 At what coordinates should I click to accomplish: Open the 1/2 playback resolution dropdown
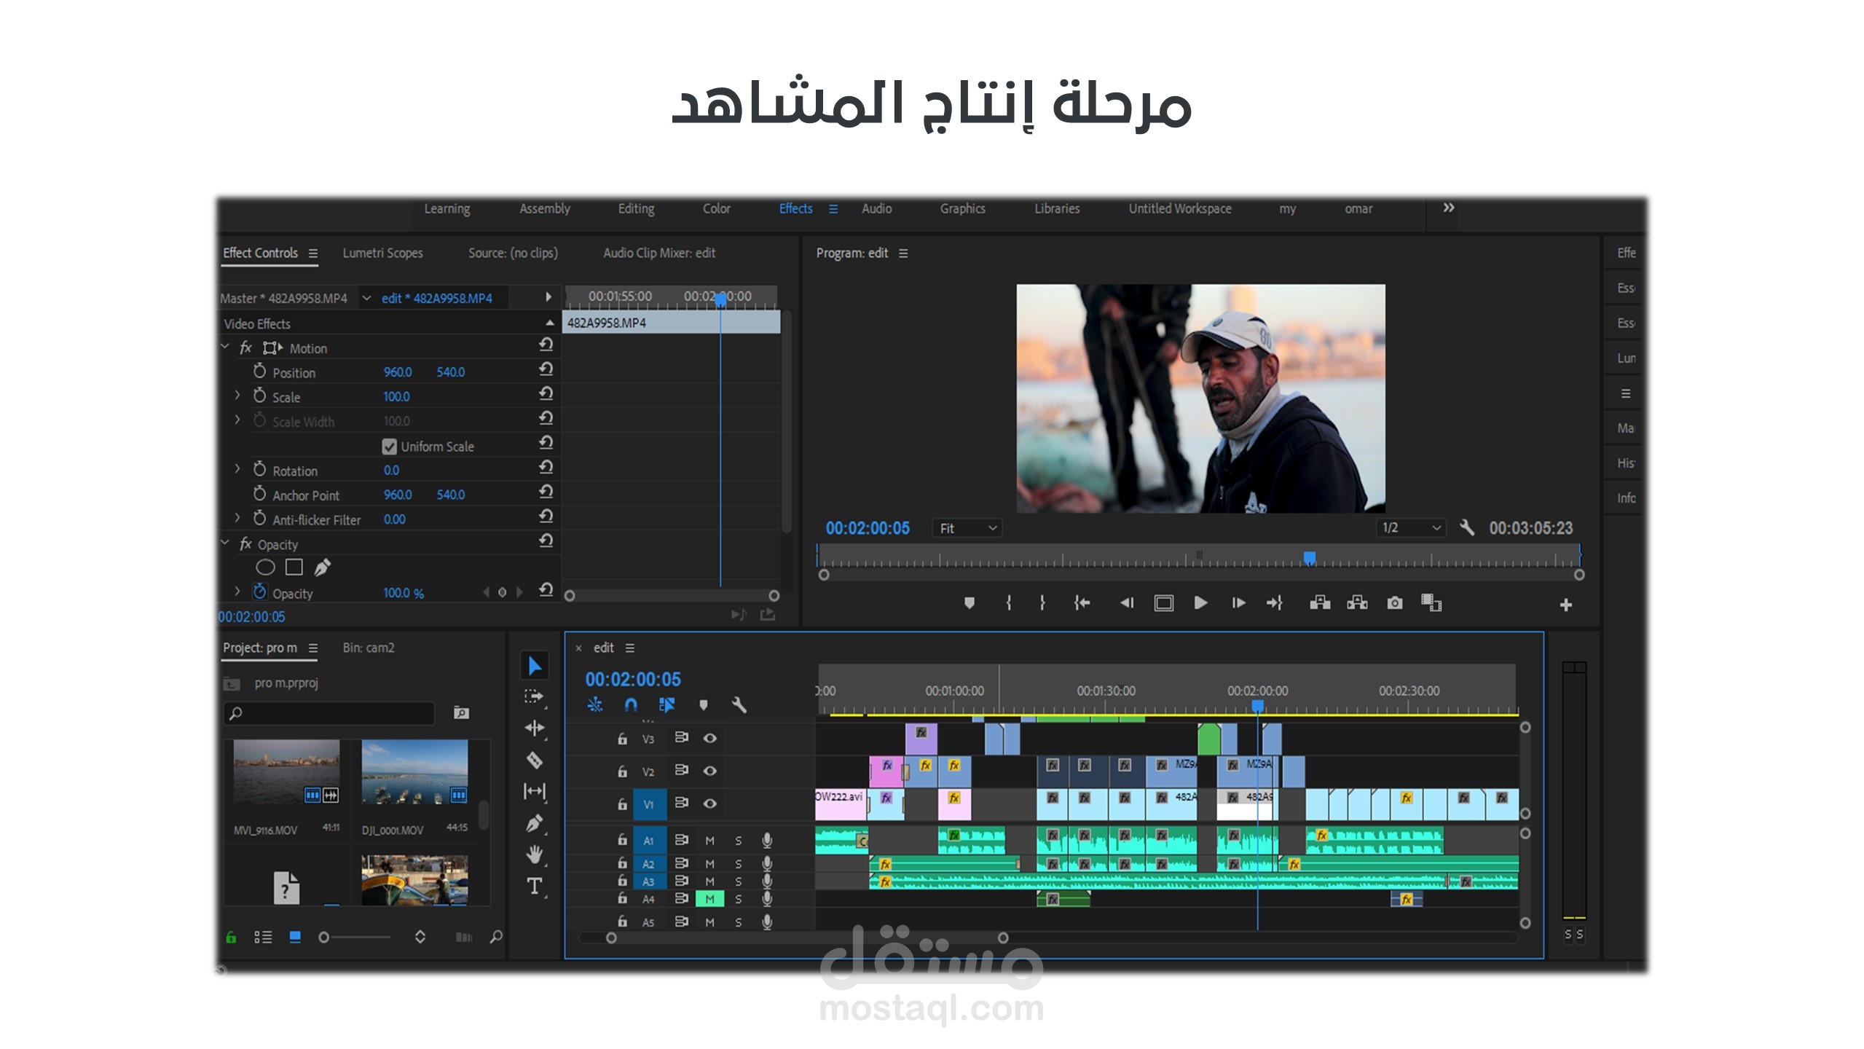click(x=1411, y=529)
